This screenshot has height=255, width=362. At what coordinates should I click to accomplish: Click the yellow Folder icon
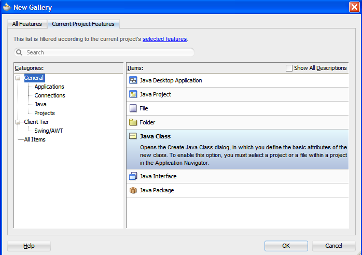coord(133,122)
